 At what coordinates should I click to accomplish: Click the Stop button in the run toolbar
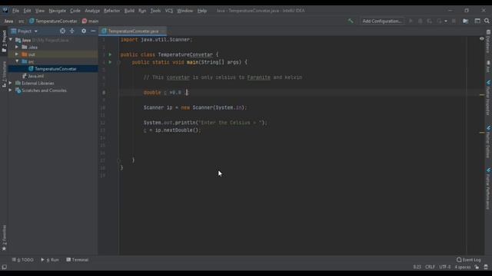pyautogui.click(x=454, y=21)
